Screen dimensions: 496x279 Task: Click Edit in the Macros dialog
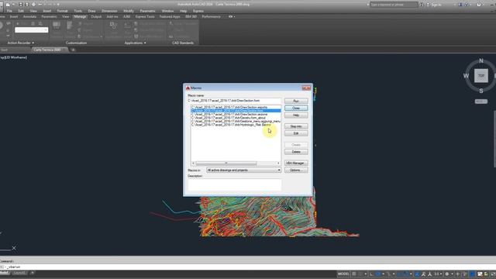296,133
